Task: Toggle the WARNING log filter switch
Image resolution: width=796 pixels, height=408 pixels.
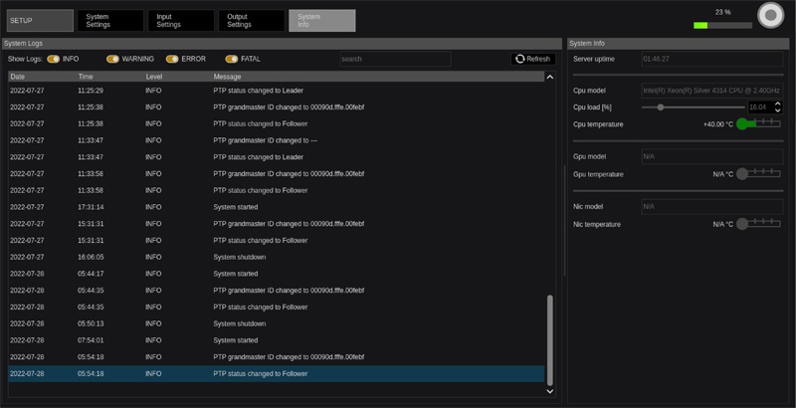Action: [112, 59]
